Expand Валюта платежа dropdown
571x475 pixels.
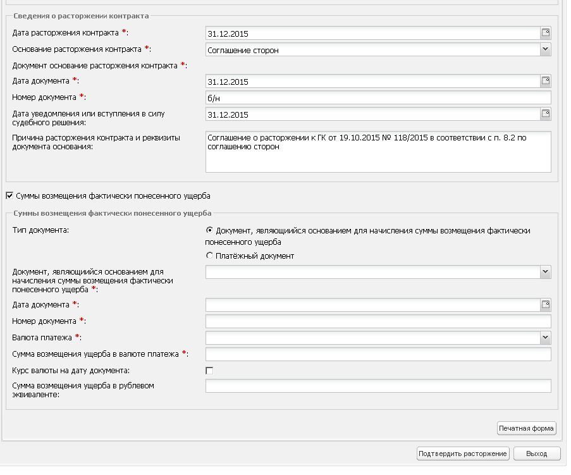tap(545, 338)
